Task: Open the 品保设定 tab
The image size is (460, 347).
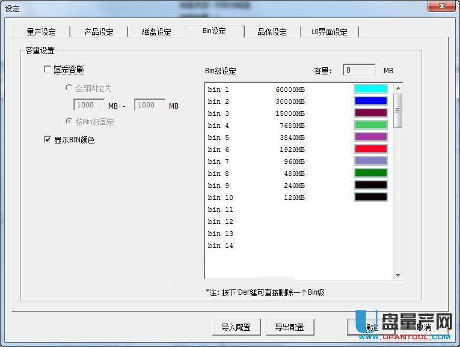Action: point(272,32)
